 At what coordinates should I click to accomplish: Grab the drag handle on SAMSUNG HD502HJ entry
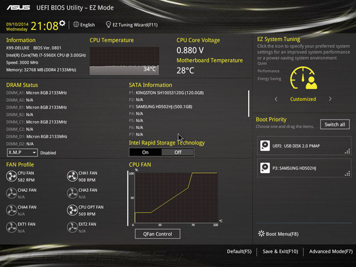tap(347, 174)
